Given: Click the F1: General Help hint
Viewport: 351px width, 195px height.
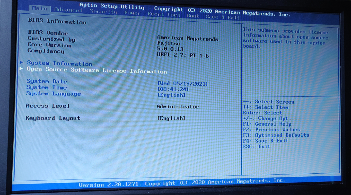Looking at the screenshot, I should [x=267, y=124].
